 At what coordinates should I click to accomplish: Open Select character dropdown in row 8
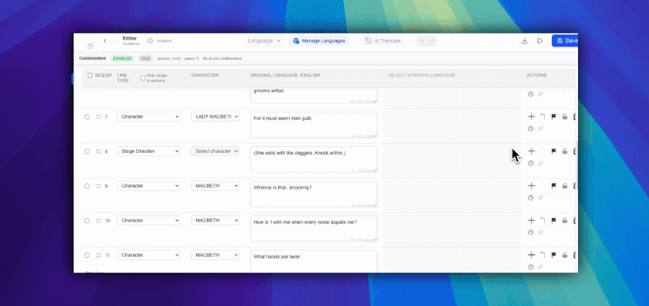click(x=215, y=151)
